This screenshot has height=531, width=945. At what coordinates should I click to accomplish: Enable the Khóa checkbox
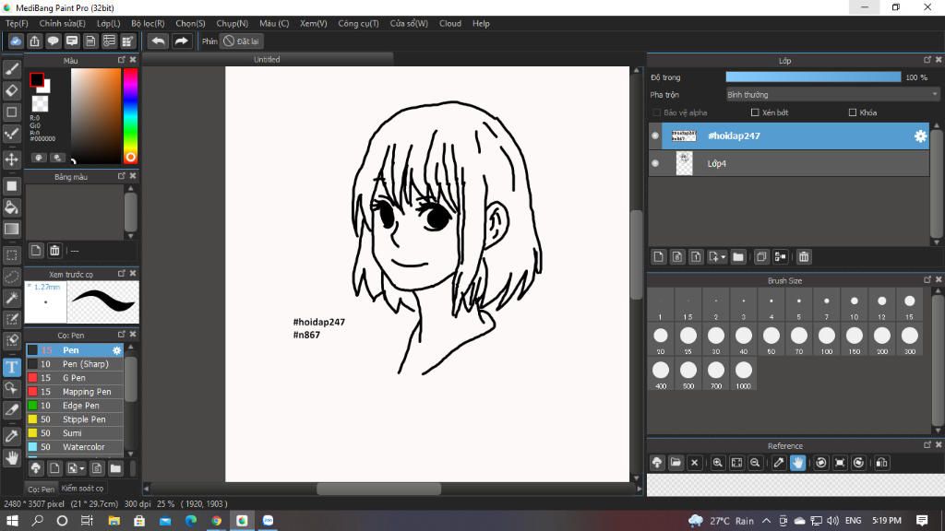click(852, 112)
